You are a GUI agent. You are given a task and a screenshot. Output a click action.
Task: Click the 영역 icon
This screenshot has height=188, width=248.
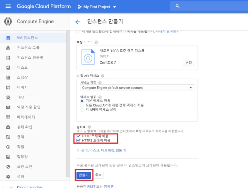point(8,137)
